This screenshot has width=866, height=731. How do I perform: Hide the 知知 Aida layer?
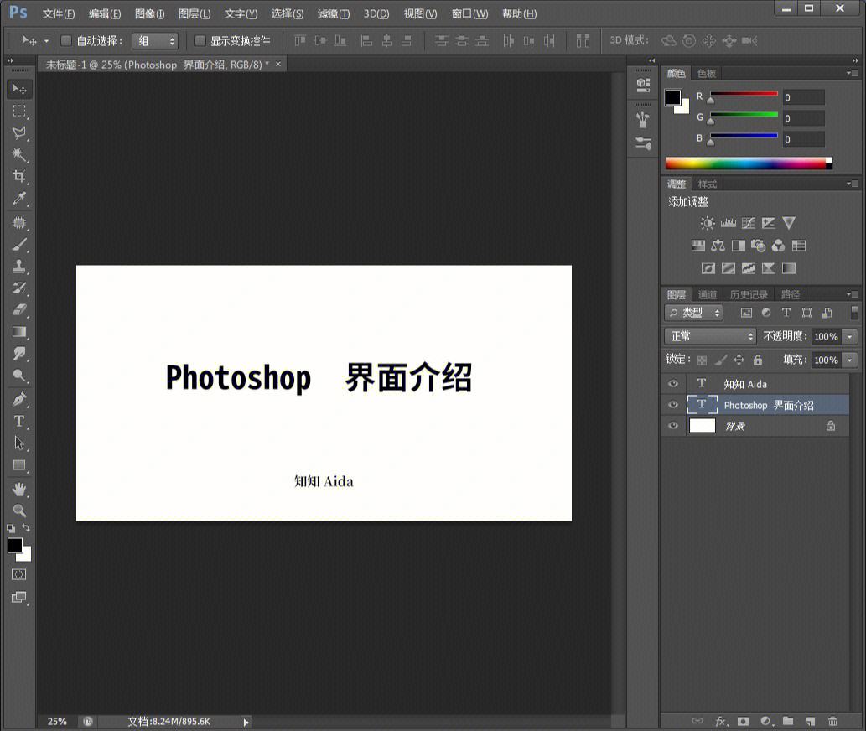[x=673, y=384]
